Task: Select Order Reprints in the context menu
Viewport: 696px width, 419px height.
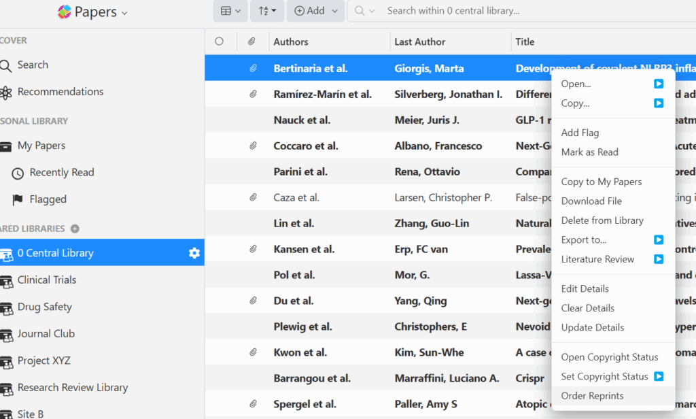Action: click(592, 396)
